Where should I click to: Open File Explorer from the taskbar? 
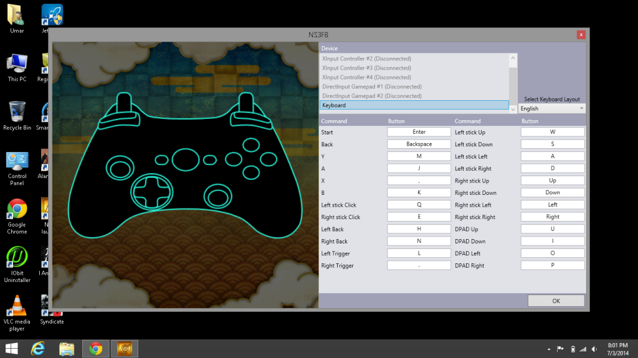[66, 349]
